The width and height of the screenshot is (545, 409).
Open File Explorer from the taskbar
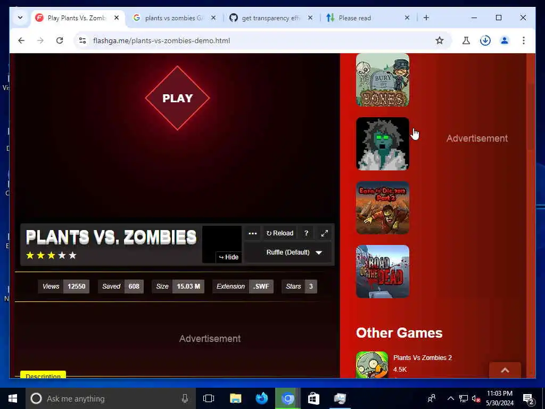coord(236,398)
